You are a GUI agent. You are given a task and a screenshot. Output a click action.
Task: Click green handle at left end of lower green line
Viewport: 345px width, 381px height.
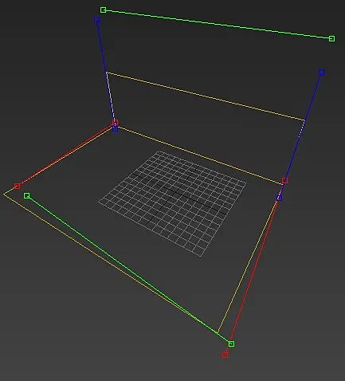point(27,196)
